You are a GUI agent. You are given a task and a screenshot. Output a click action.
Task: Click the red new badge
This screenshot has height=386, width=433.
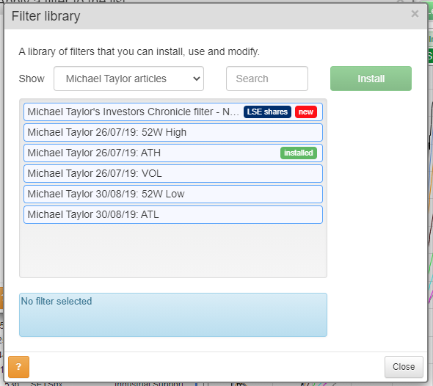pyautogui.click(x=306, y=112)
